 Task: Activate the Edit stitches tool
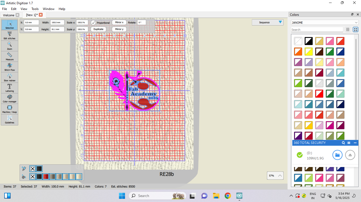(10, 35)
